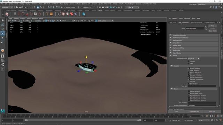Uncheck Self Shadows
Image resolution: width=223 pixels, height=125 pixels.
[189, 84]
